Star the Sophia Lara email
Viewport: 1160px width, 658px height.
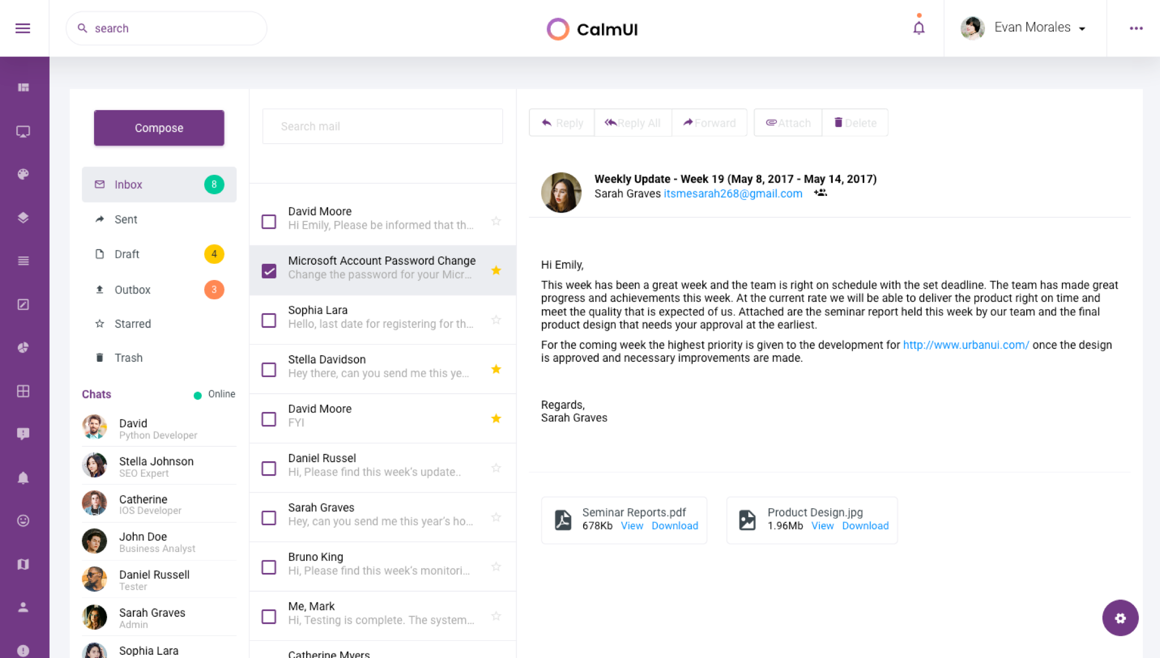pos(496,320)
